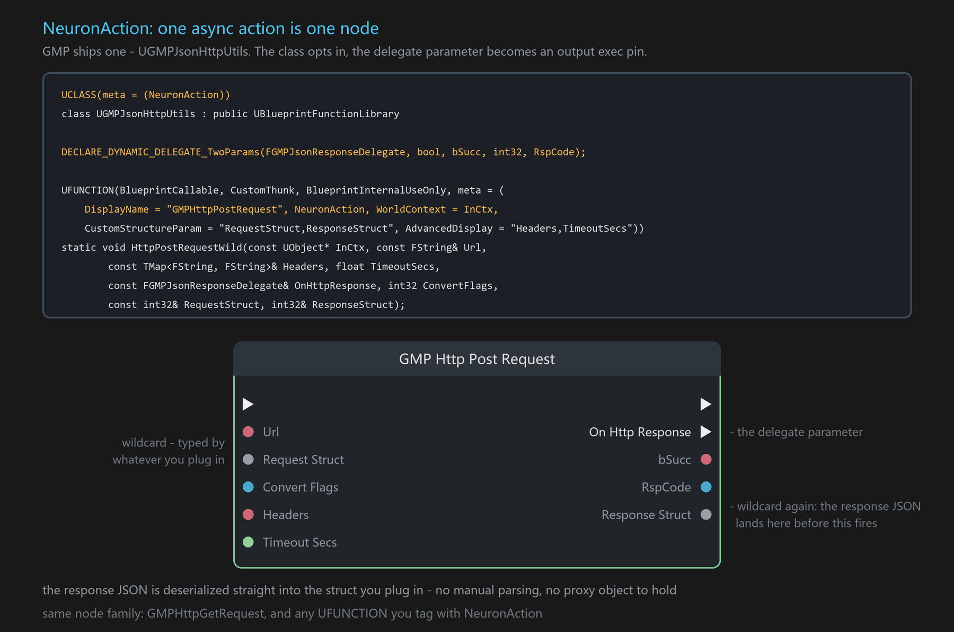The width and height of the screenshot is (954, 632).
Task: Click the Response Struct output pin
Action: pos(706,514)
